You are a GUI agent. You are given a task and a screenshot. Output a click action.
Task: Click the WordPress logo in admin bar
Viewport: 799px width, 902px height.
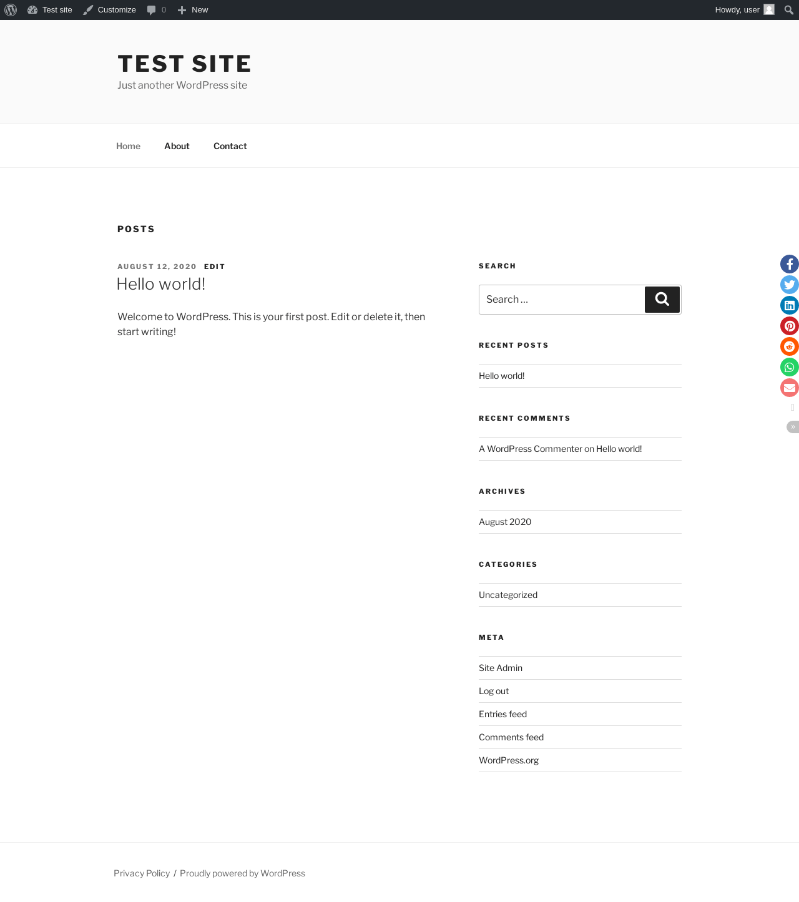click(x=11, y=10)
